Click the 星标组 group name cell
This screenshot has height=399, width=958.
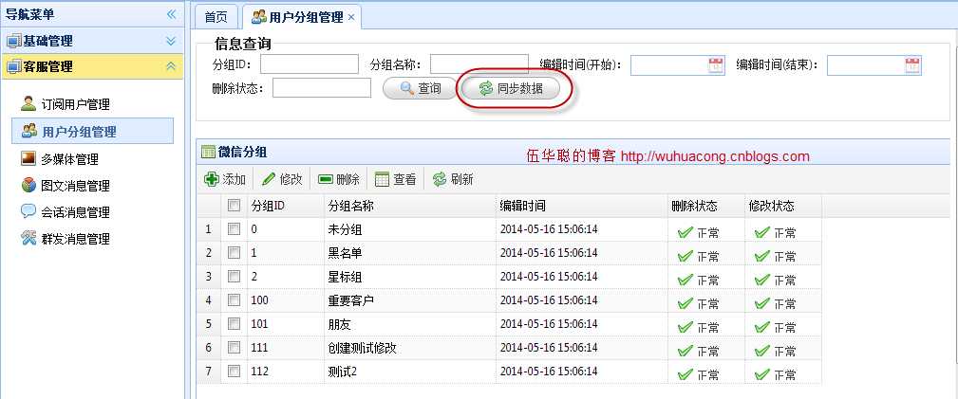coord(409,277)
